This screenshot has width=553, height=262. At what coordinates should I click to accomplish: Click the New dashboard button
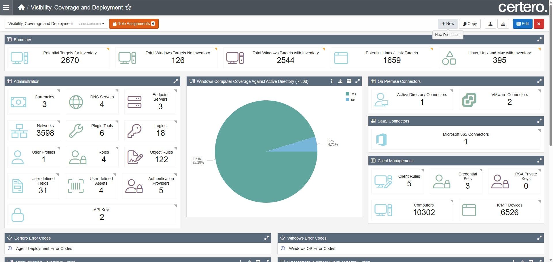448,24
